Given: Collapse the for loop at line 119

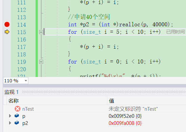Looking at the screenshot, I should coord(41,62).
